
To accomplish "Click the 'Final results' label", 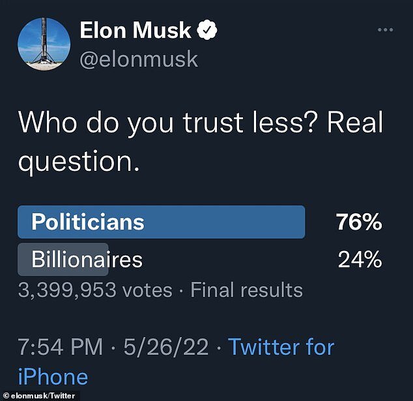I will click(x=246, y=290).
